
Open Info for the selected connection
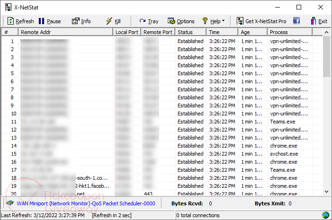tap(81, 21)
